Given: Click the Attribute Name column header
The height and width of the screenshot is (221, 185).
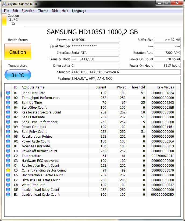Looking at the screenshot, I should (54, 87).
